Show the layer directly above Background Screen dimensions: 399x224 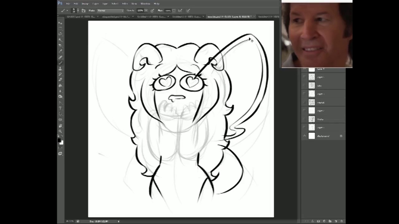[x=305, y=127]
